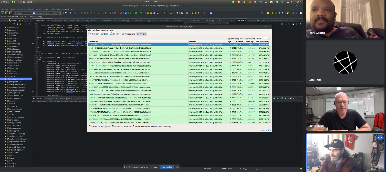This screenshot has width=386, height=172.
Task: Select the Minting tab in Reddcoin Core
Action: [141, 34]
